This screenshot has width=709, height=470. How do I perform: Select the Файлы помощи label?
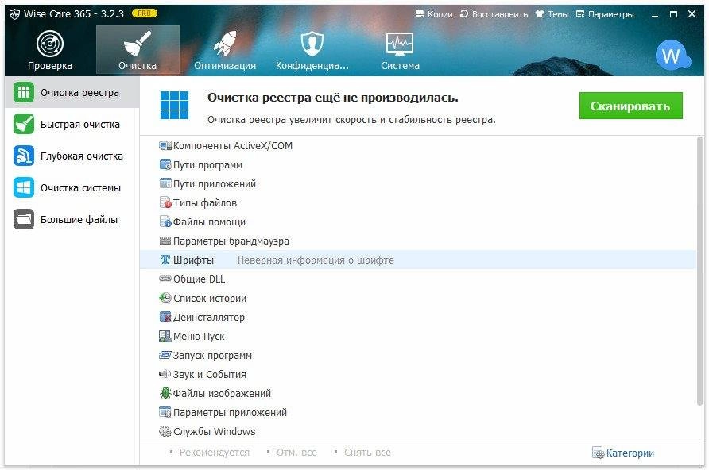pos(209,222)
